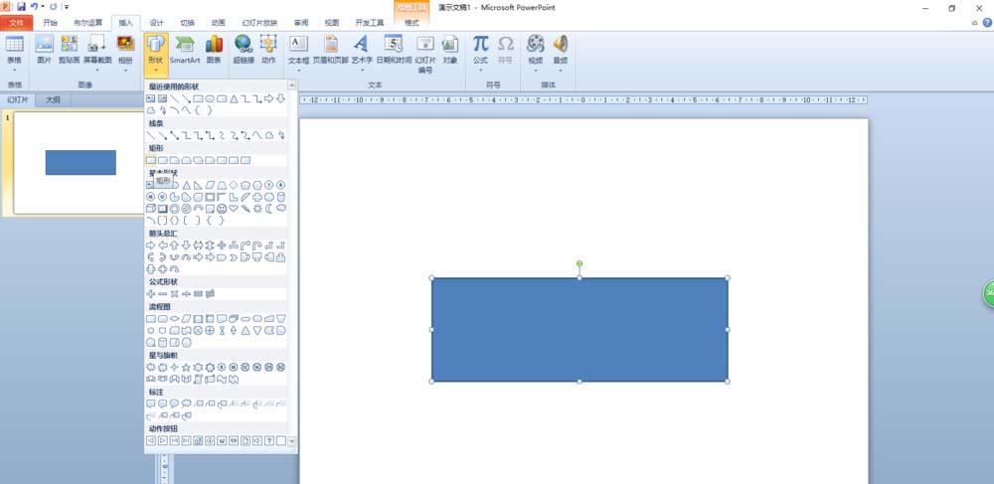Pick the 5-point star shape

click(x=186, y=367)
